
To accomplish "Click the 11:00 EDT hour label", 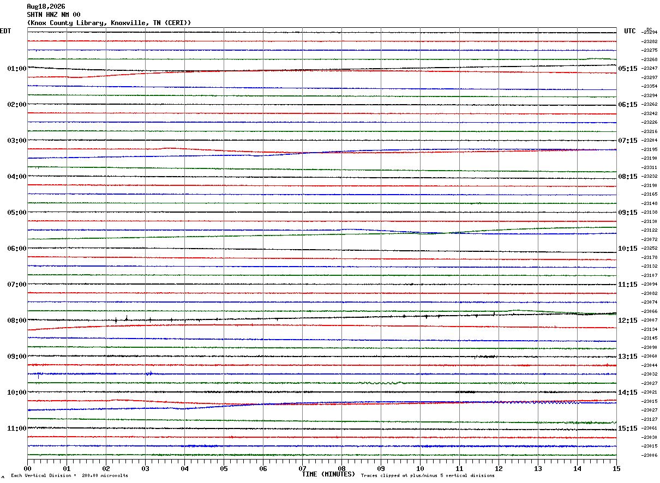I will click(17, 428).
